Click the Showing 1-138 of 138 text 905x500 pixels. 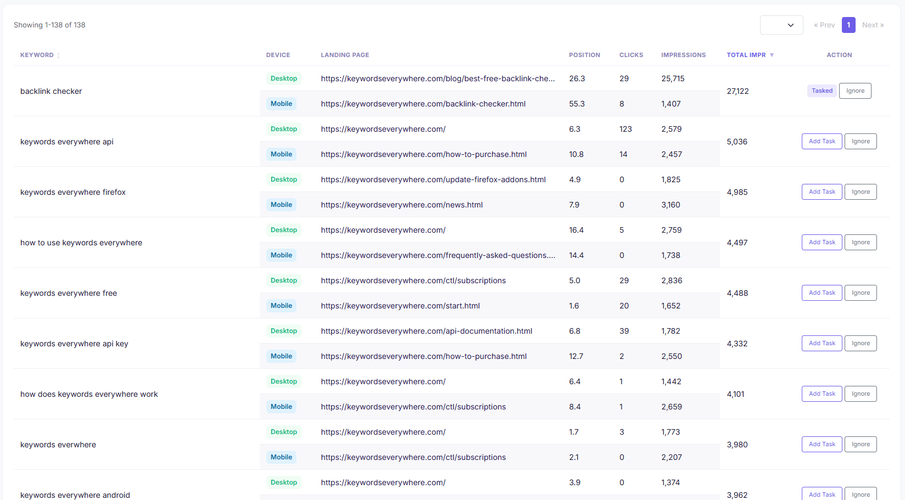(49, 25)
